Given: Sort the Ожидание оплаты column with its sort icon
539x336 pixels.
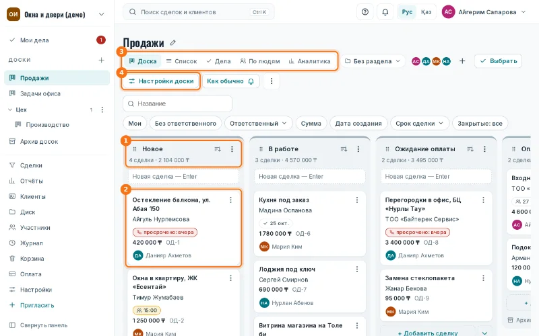Looking at the screenshot, I should tap(470, 149).
